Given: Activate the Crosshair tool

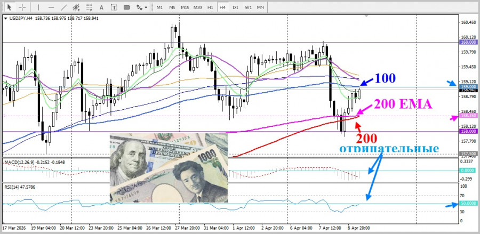Looking at the screenshot, I should pyautogui.click(x=22, y=7).
